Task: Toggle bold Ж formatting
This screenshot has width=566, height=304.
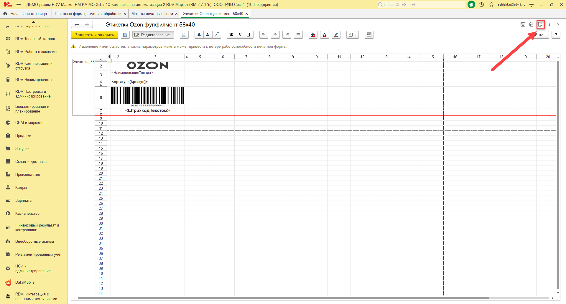Action: point(231,35)
